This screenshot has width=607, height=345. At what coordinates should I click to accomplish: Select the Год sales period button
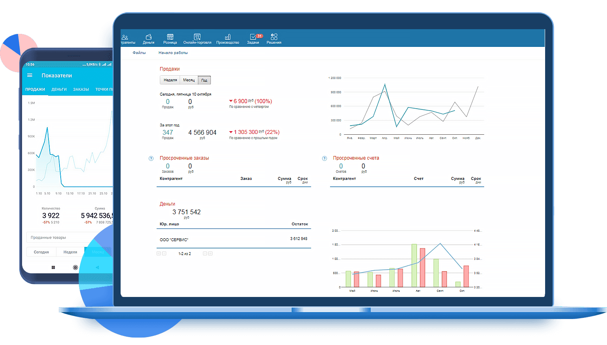pyautogui.click(x=204, y=80)
